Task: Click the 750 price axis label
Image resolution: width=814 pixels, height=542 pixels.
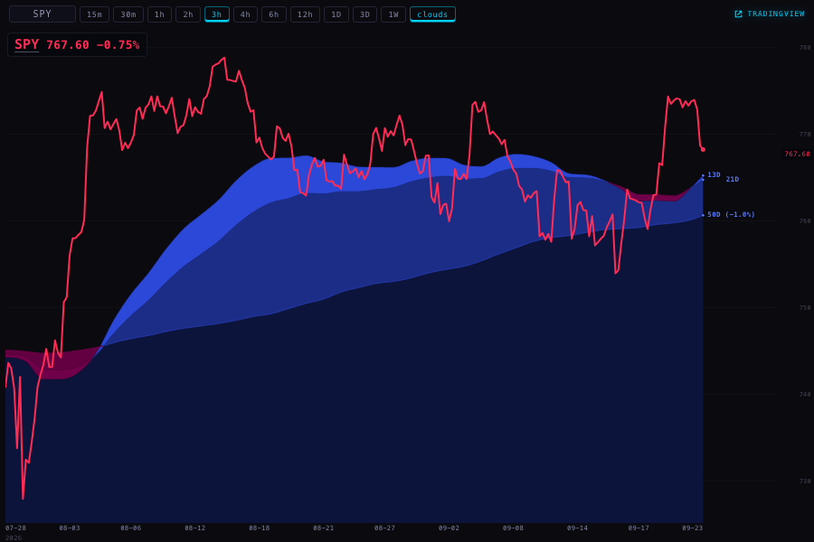Action: pyautogui.click(x=805, y=307)
